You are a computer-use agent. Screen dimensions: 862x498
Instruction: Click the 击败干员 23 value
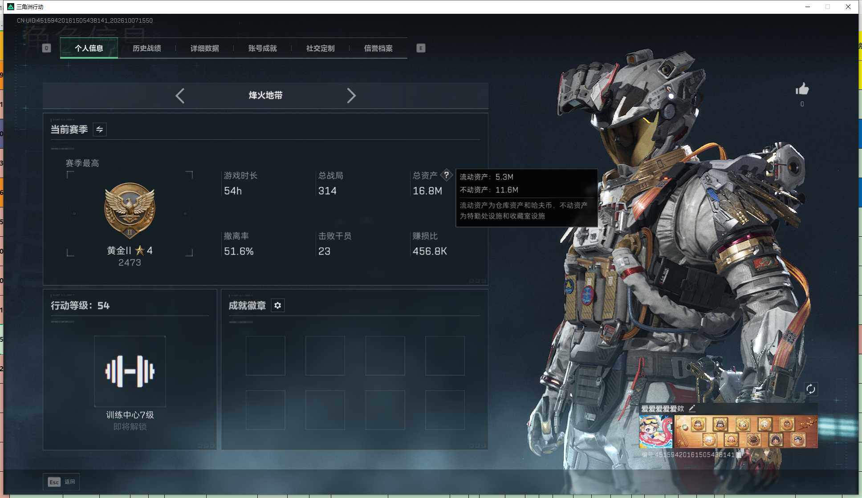(x=324, y=251)
